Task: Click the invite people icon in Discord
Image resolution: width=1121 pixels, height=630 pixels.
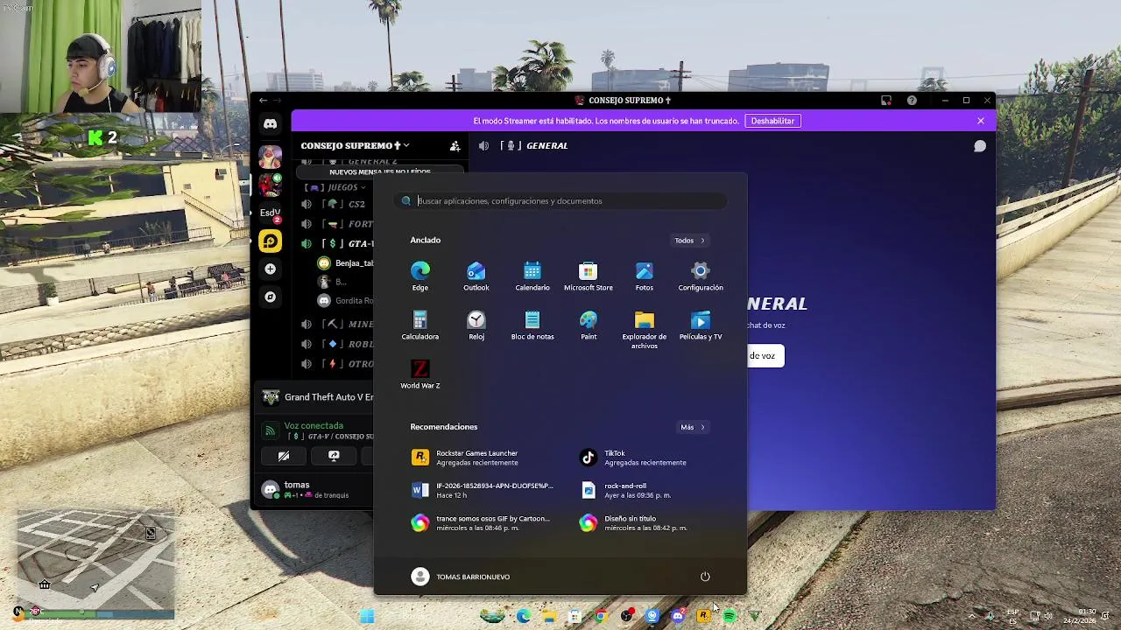Action: 455,146
